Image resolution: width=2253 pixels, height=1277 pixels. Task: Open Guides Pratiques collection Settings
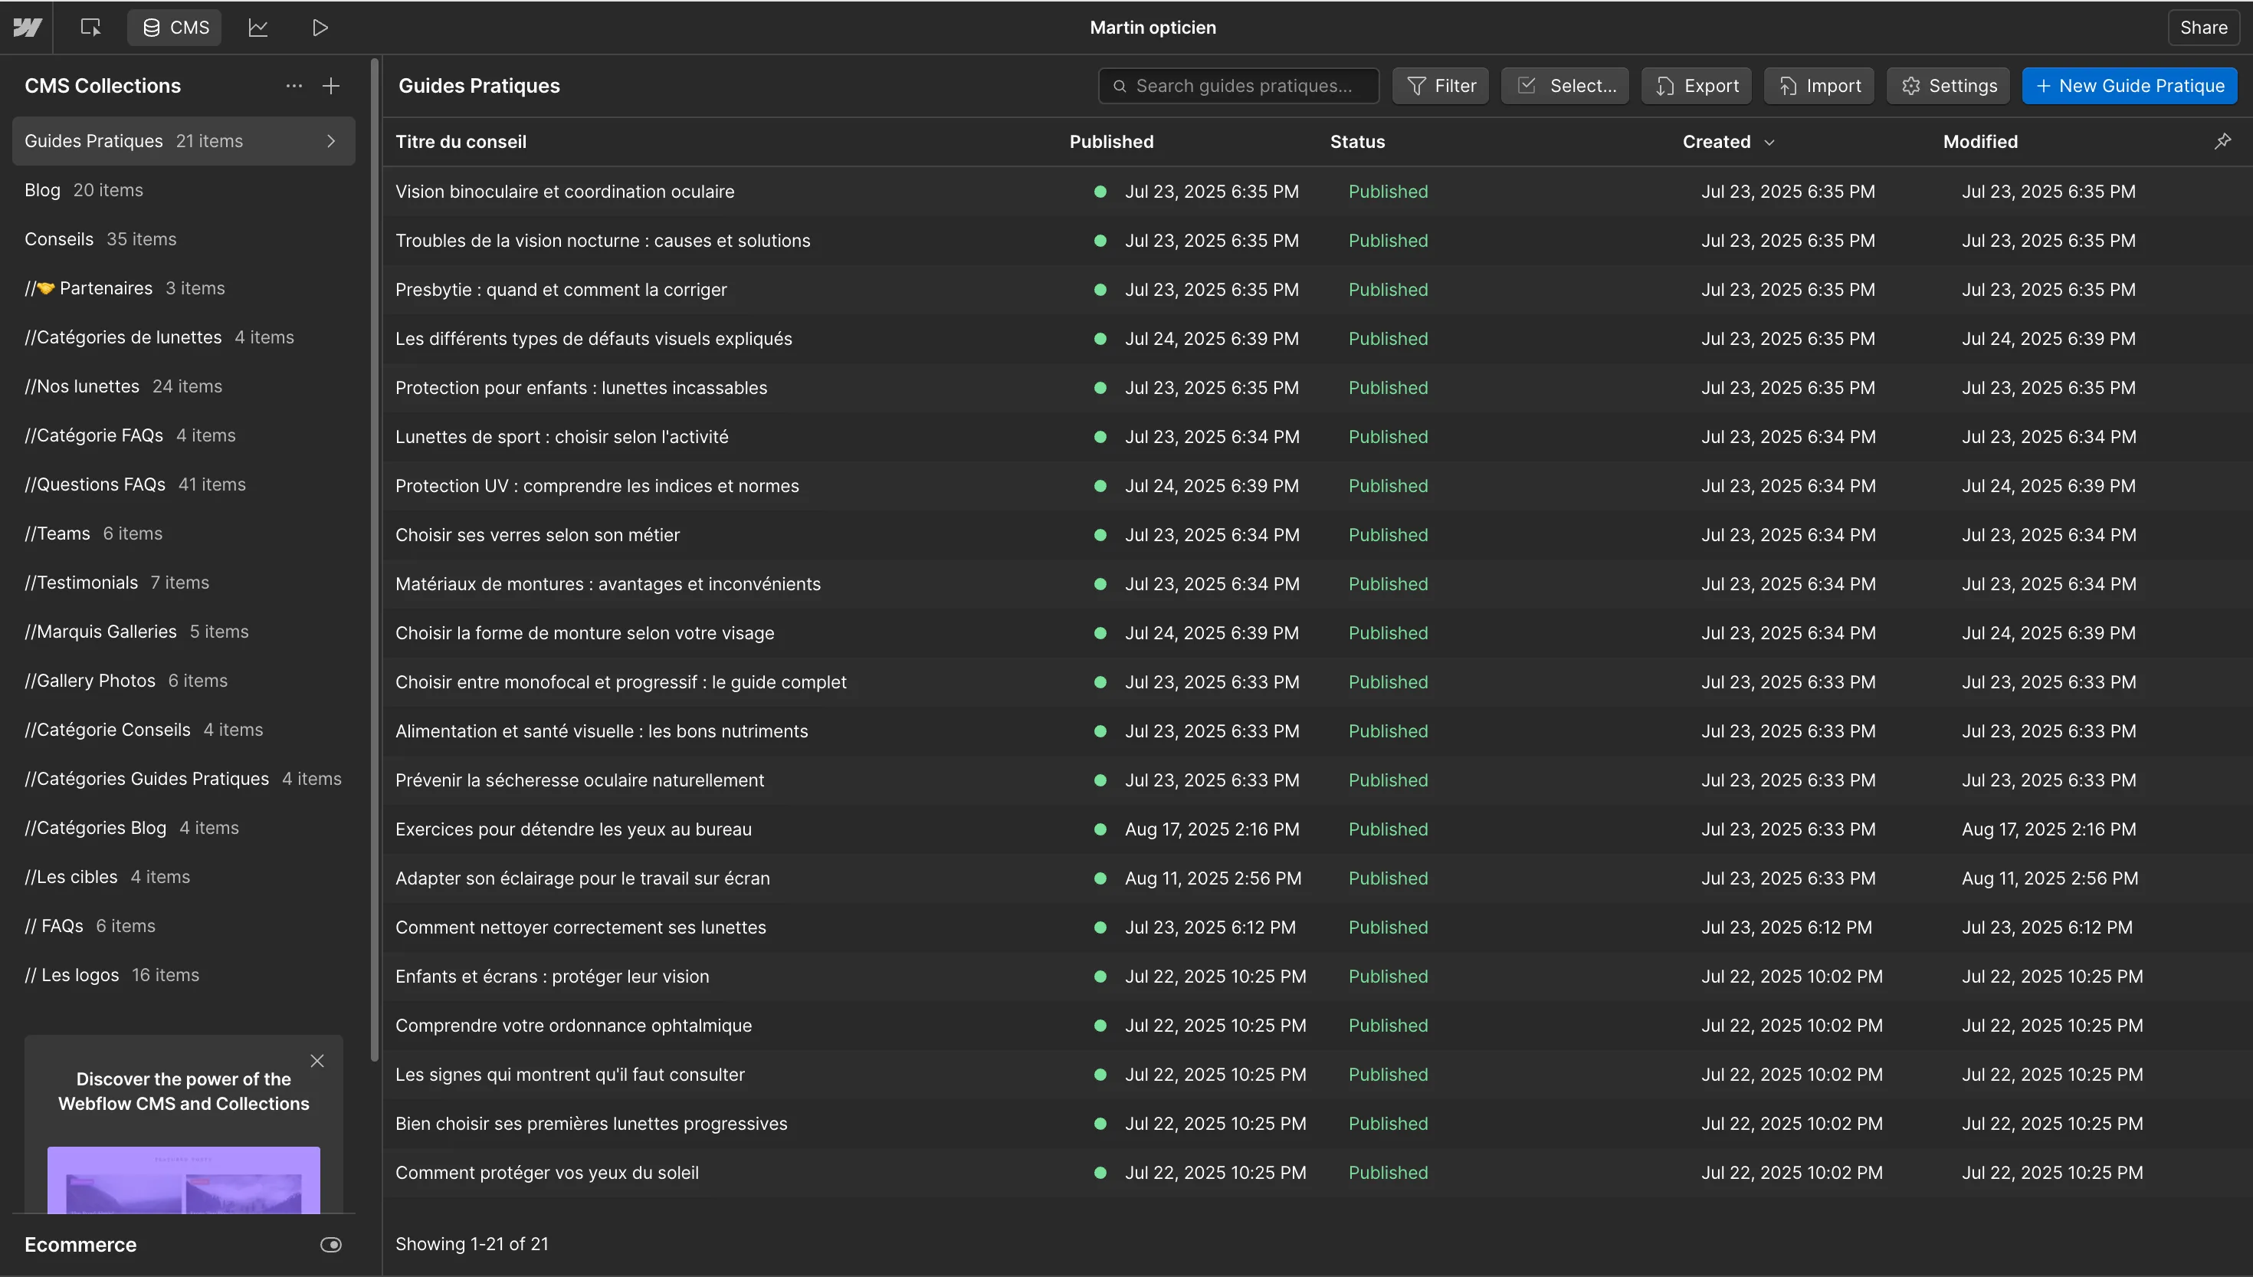(1948, 86)
